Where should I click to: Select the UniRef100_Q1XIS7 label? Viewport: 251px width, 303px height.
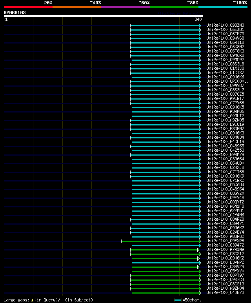[225, 73]
